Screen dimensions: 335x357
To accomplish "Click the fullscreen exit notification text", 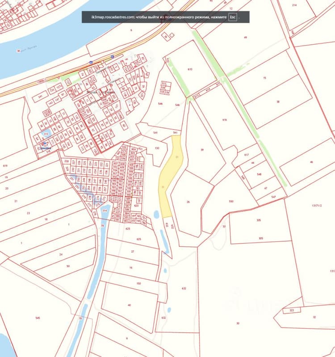I will 159,17.
